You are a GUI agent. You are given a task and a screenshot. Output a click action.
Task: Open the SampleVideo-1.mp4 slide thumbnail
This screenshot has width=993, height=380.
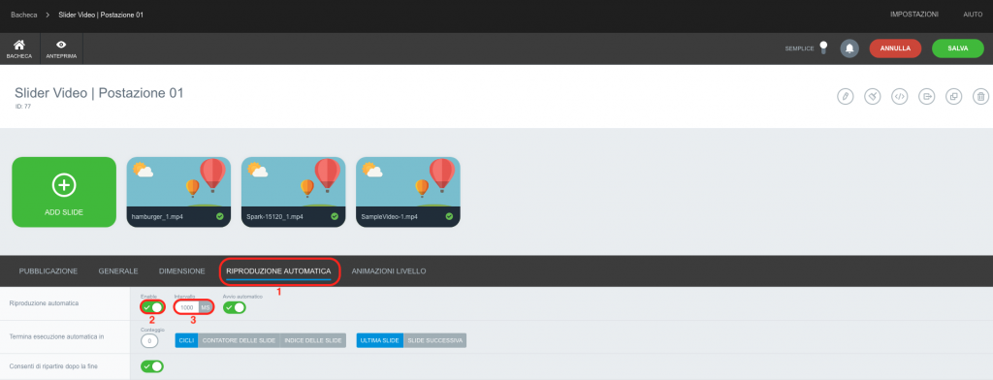[408, 192]
